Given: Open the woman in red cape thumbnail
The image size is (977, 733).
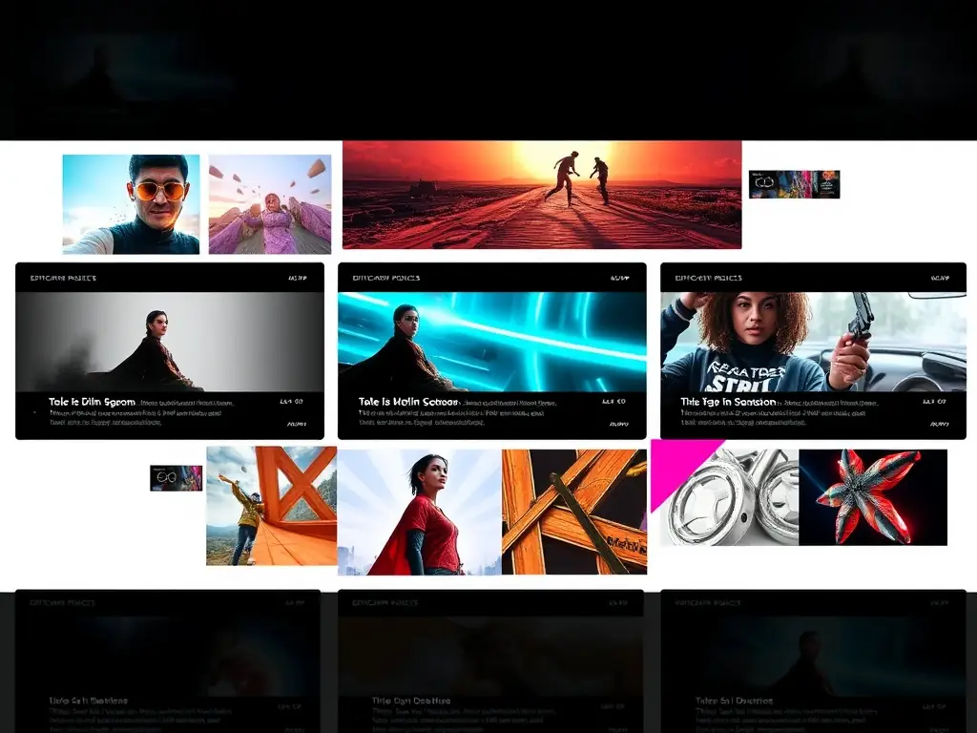Looking at the screenshot, I should pyautogui.click(x=420, y=512).
